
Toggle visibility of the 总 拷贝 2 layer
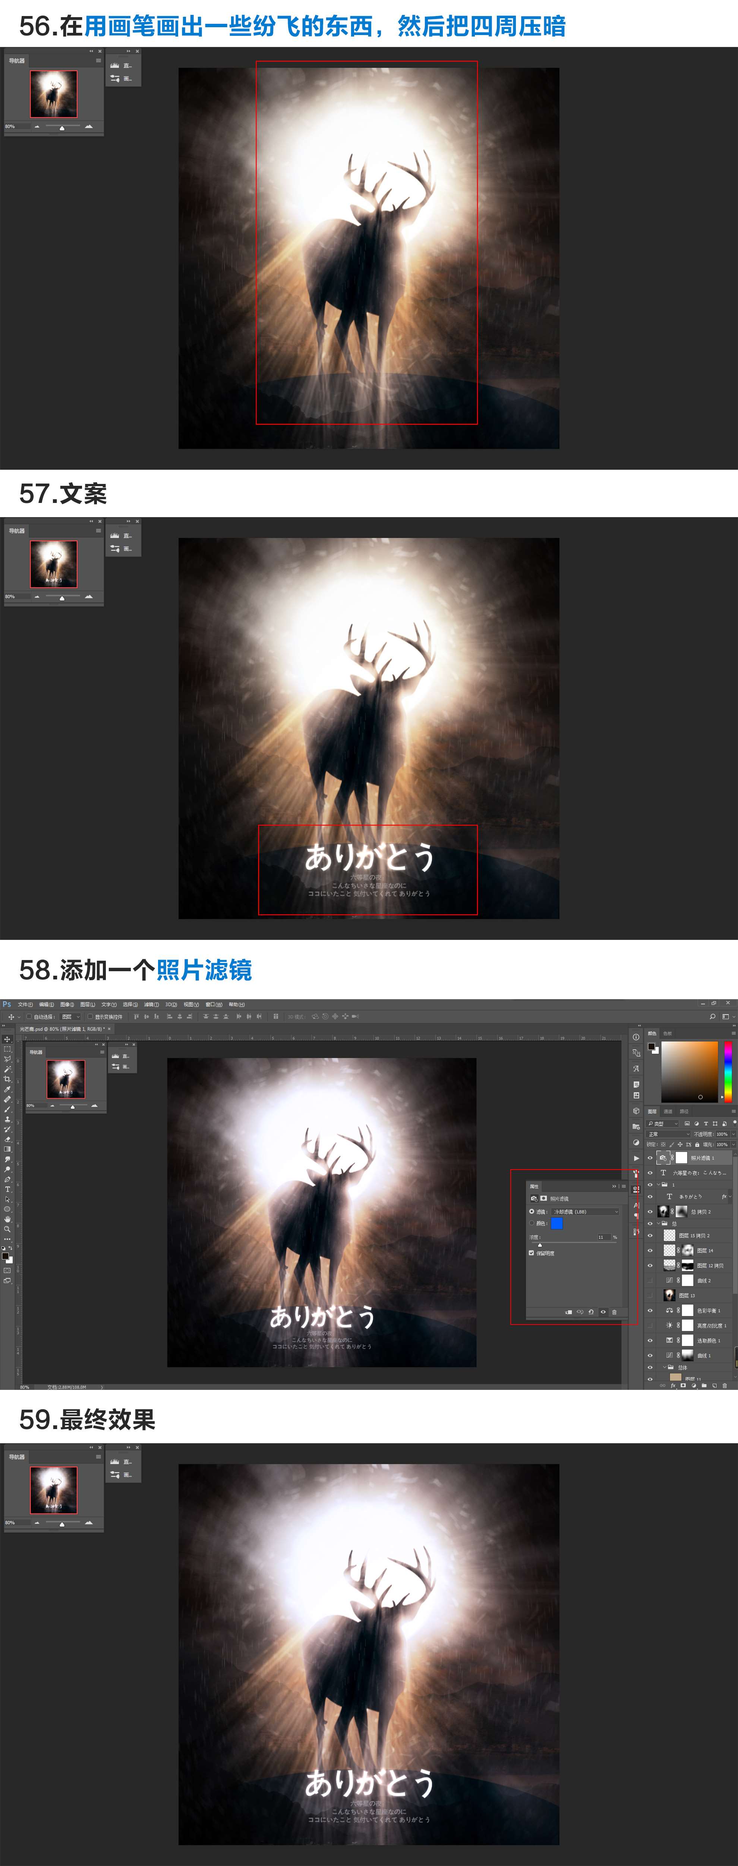pyautogui.click(x=650, y=1212)
